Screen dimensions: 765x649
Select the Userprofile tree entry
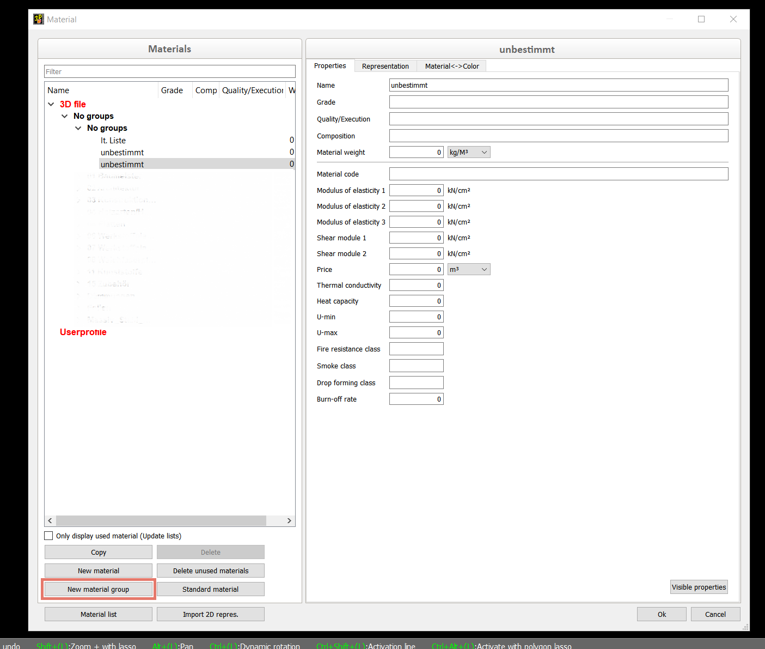(x=83, y=332)
